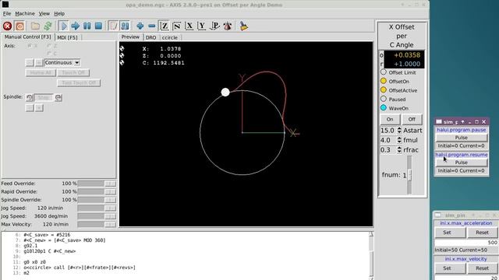Toggle the drag/rotate mode icon
Viewport: 499px width, 280px height.
(227, 26)
